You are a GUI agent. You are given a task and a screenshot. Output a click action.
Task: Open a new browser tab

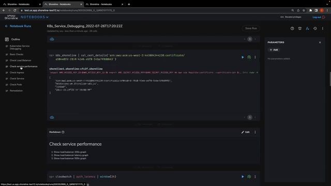(129, 4)
